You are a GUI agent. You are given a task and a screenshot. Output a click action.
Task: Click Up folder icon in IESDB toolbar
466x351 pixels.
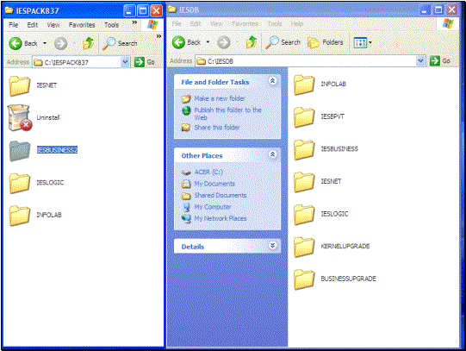[252, 42]
